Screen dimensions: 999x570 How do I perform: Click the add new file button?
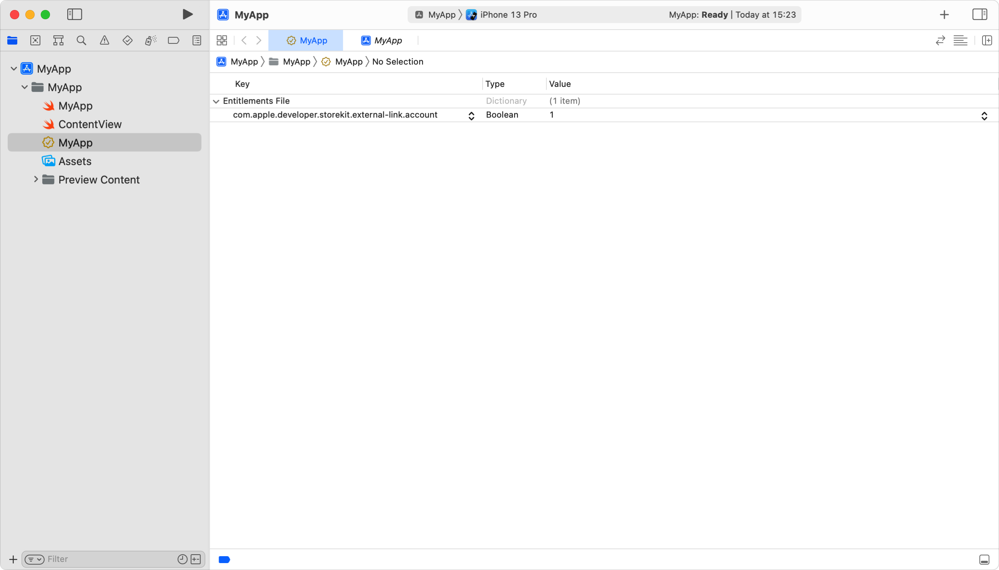tap(12, 559)
